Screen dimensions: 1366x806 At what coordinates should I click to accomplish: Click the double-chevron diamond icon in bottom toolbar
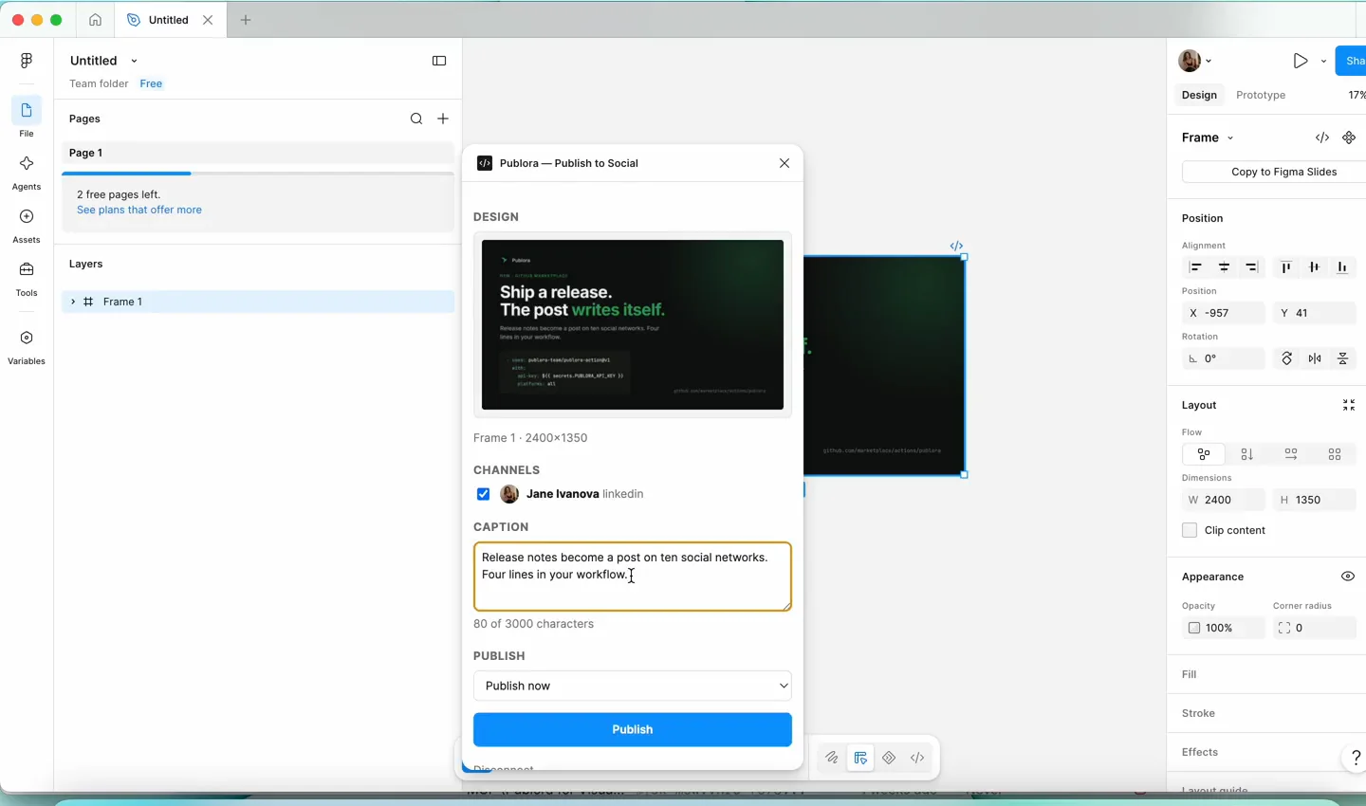[x=889, y=758]
